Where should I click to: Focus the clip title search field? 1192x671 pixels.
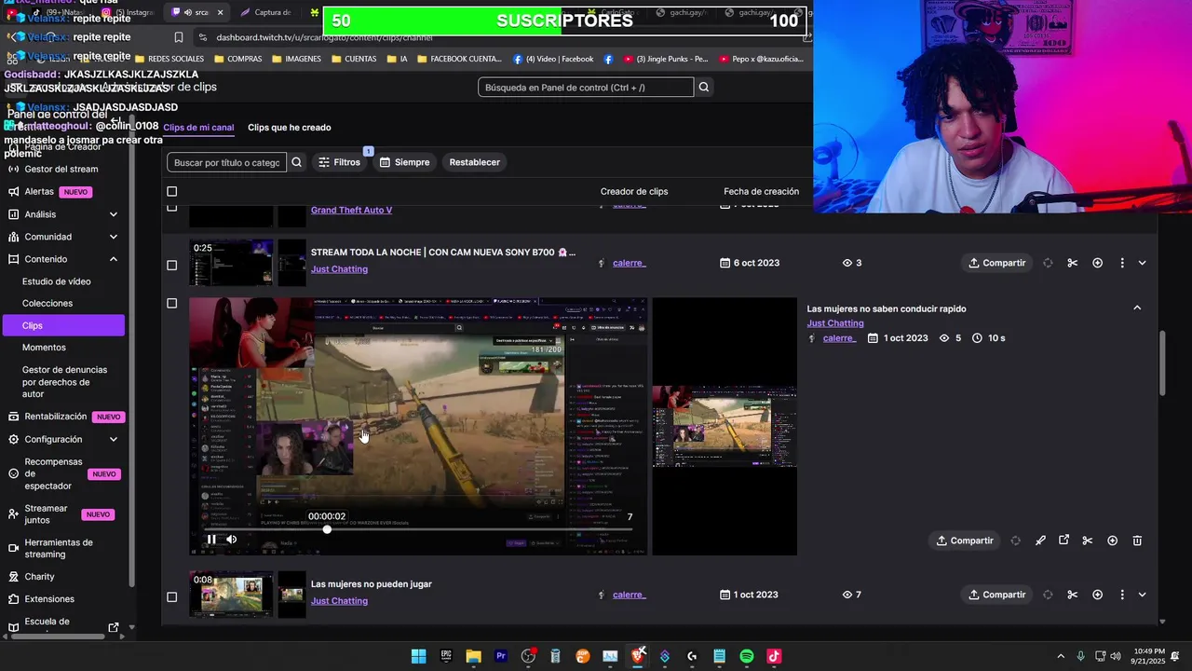[226, 162]
